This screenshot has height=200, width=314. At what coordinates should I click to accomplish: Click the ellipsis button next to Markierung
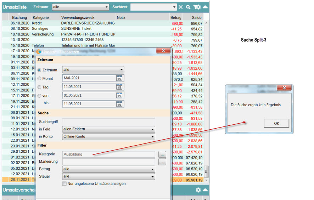point(162,162)
